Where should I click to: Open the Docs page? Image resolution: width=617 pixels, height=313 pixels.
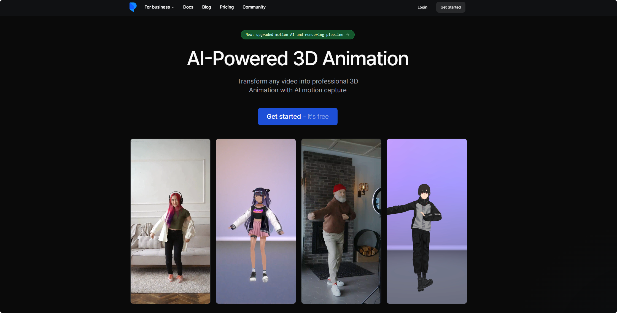(188, 7)
